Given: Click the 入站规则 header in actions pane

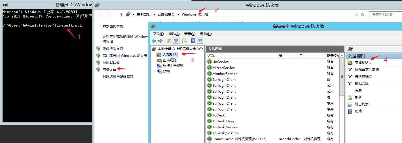Looking at the screenshot, I should click(374, 56).
